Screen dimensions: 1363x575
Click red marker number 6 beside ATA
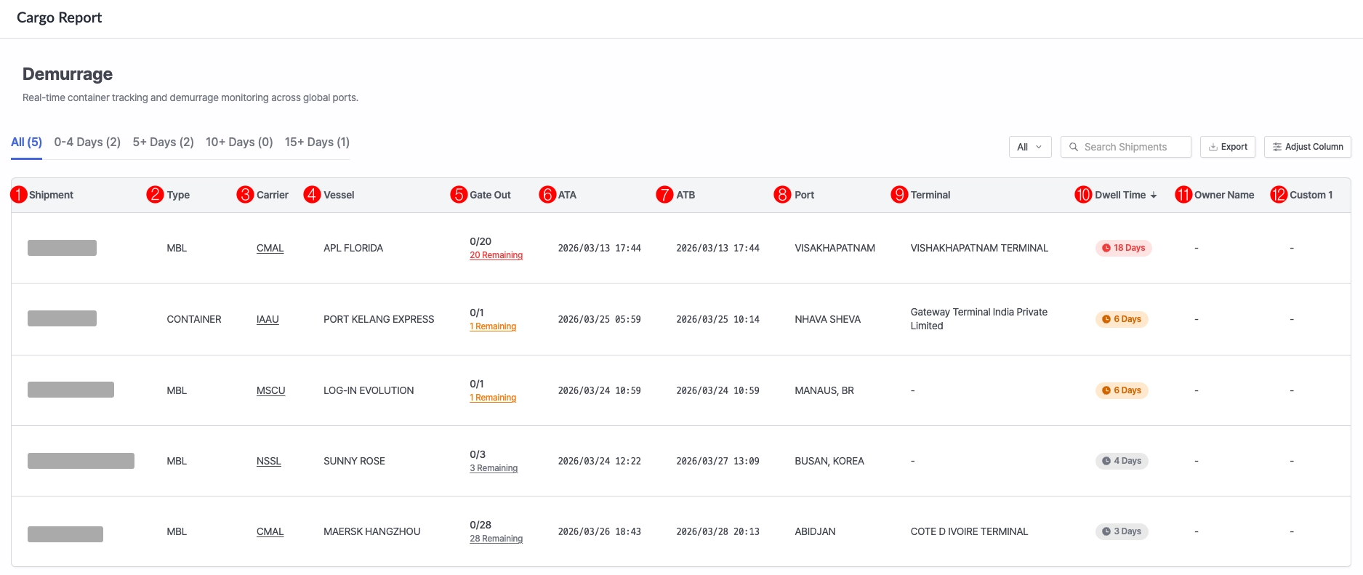tap(547, 195)
